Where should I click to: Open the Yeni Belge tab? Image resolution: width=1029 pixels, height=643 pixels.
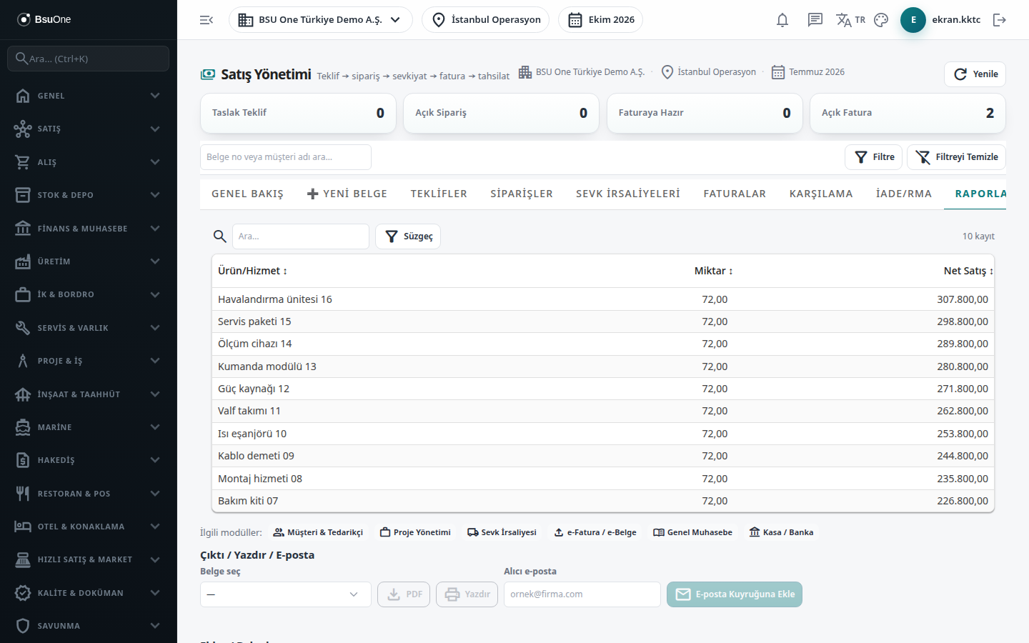(347, 194)
